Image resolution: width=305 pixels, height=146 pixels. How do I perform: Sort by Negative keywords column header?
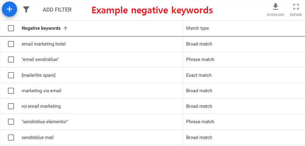(x=41, y=28)
